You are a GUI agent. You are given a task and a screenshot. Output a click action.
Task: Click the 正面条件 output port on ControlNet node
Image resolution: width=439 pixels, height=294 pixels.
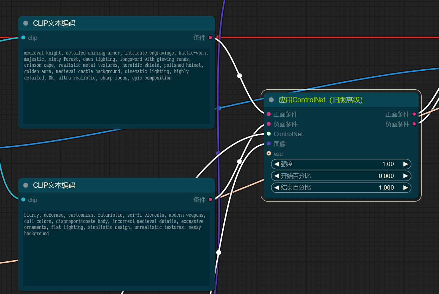[x=414, y=114]
